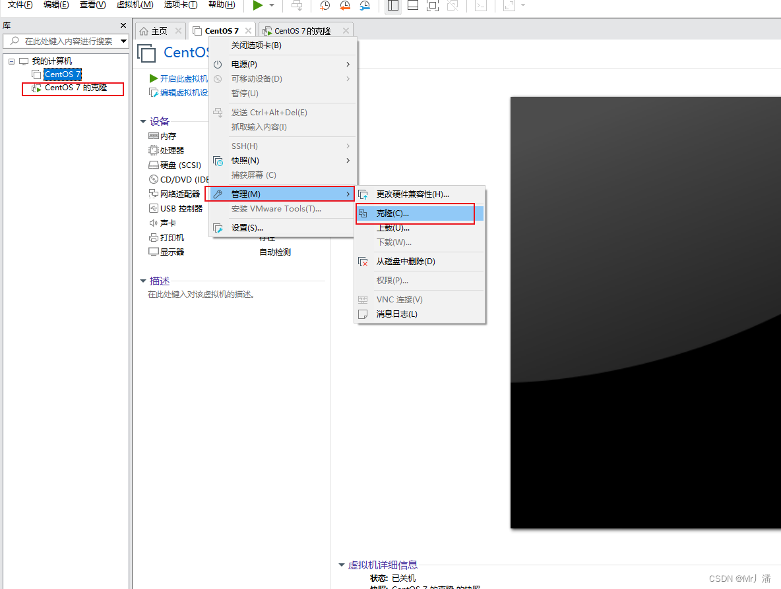Open the library search filter dropdown arrow

123,42
